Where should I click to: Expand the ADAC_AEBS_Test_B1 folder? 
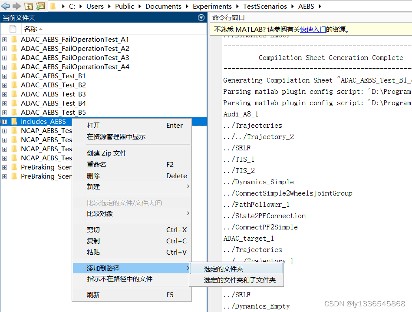(4, 76)
